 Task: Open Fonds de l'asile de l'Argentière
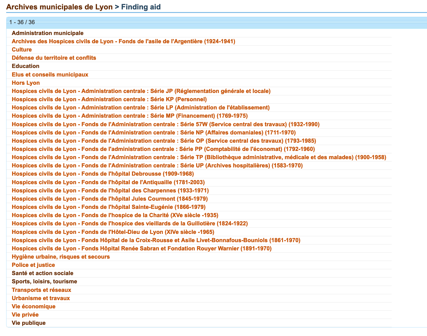[x=123, y=41]
